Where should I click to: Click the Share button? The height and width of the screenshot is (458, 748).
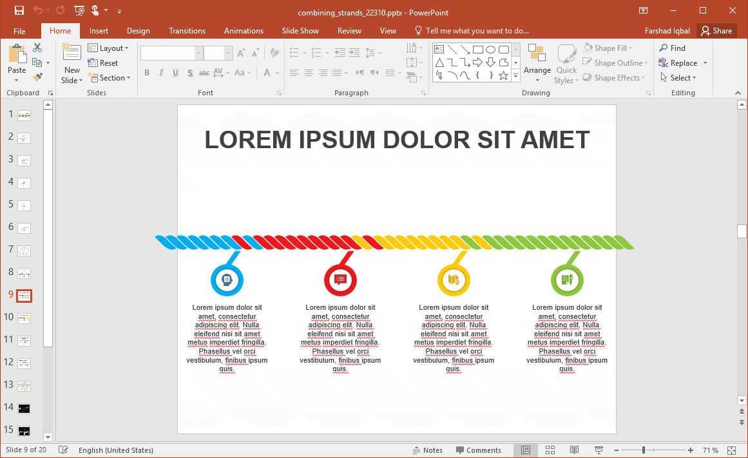(x=716, y=31)
